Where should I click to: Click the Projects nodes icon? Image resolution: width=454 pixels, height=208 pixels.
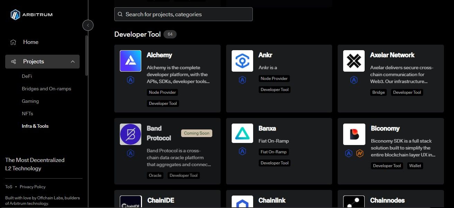pos(14,62)
